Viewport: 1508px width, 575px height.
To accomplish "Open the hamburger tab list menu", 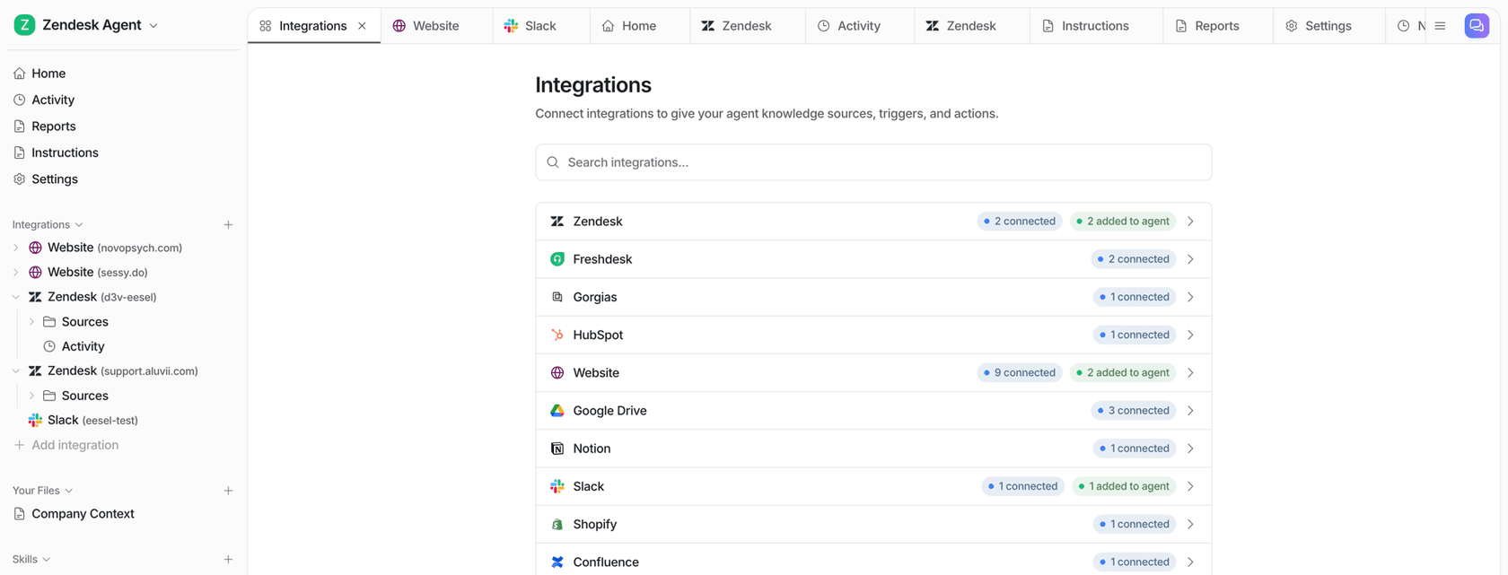I will 1440,26.
